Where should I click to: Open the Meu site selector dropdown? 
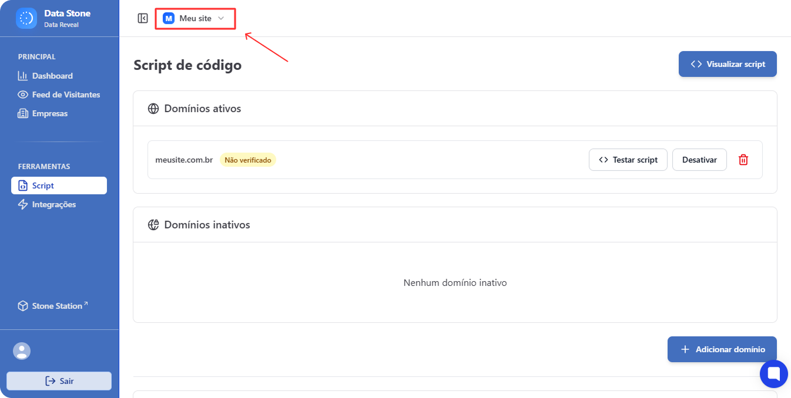tap(195, 19)
